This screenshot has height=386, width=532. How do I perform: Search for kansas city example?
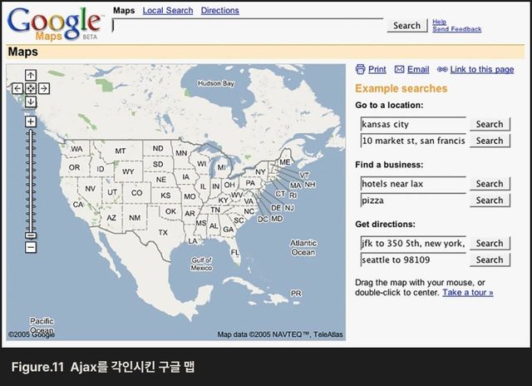click(x=490, y=124)
